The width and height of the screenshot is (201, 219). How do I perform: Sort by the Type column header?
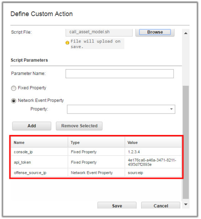96,142
